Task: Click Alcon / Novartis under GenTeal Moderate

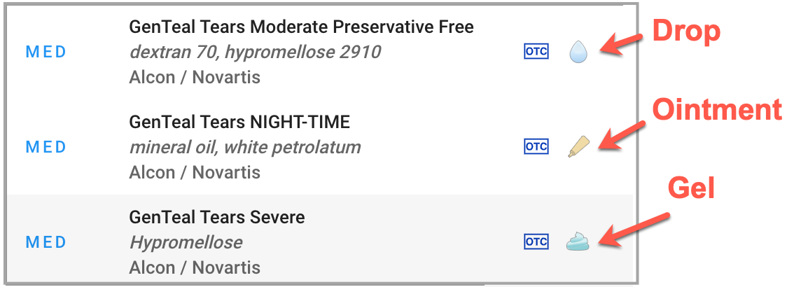Action: [195, 77]
